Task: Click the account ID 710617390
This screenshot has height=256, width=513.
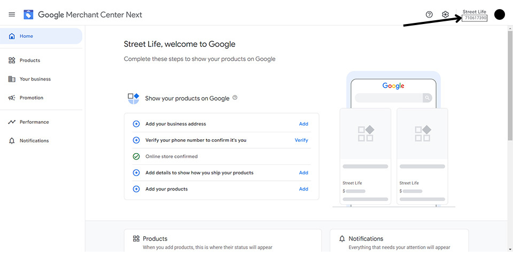Action: coord(475,18)
